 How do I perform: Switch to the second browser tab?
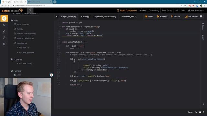(x=39, y=2)
